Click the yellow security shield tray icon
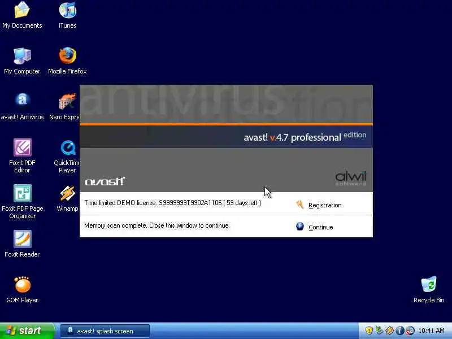 pyautogui.click(x=369, y=331)
